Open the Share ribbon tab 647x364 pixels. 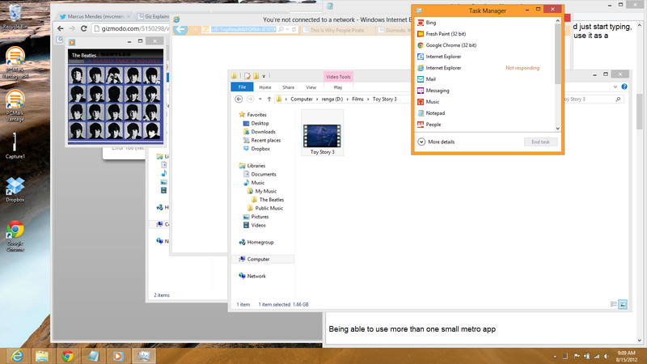(289, 87)
